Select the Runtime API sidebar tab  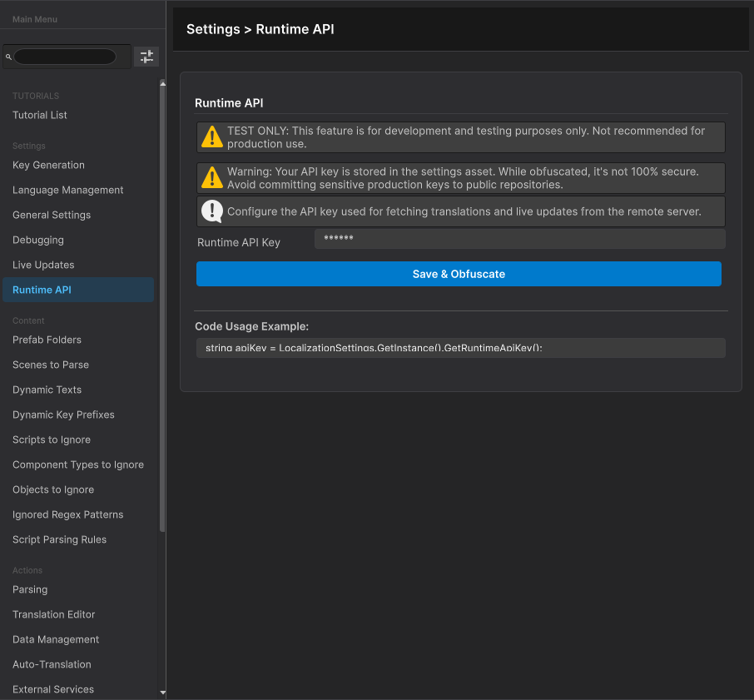click(x=43, y=290)
